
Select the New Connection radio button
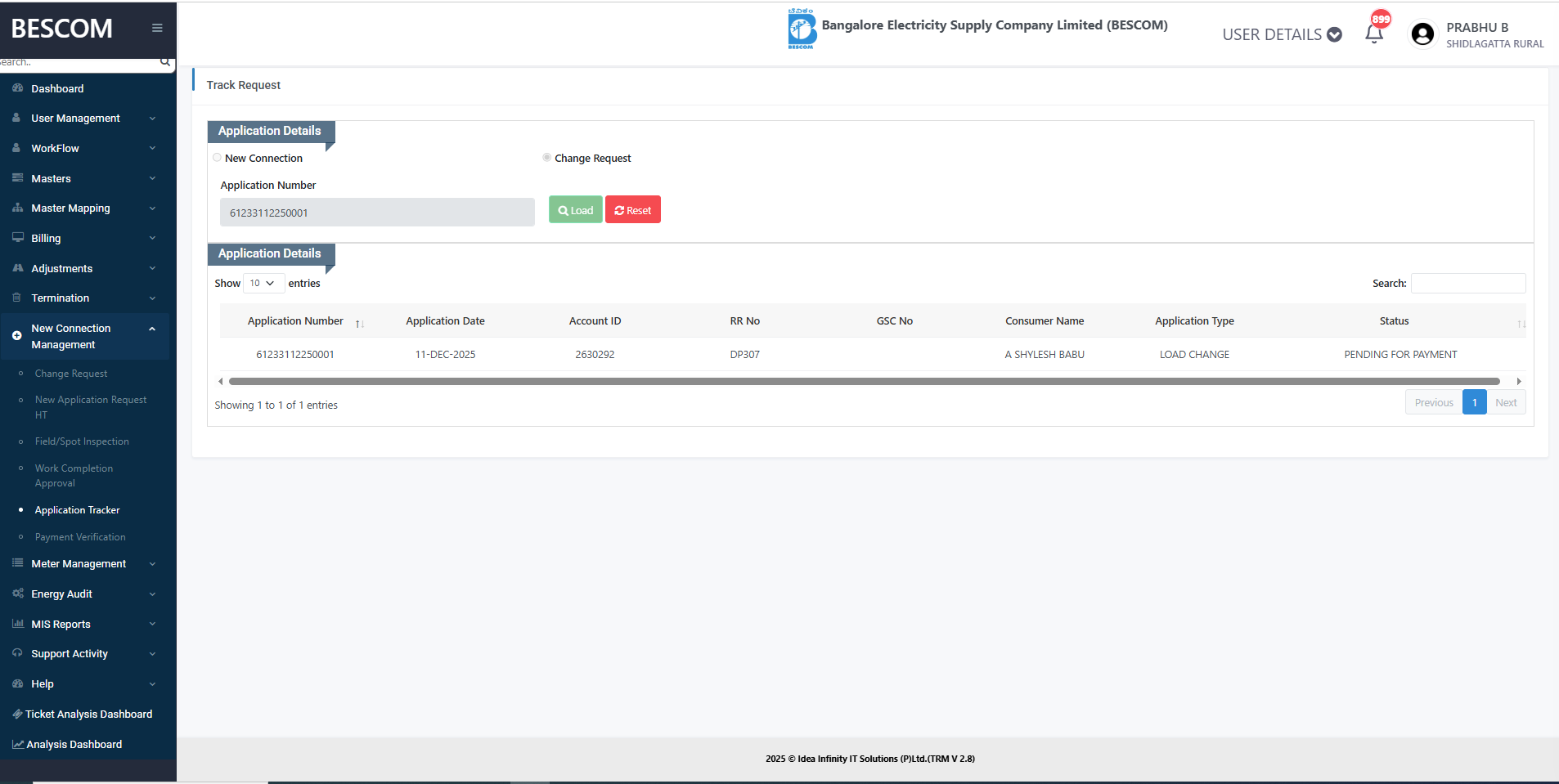coord(218,158)
